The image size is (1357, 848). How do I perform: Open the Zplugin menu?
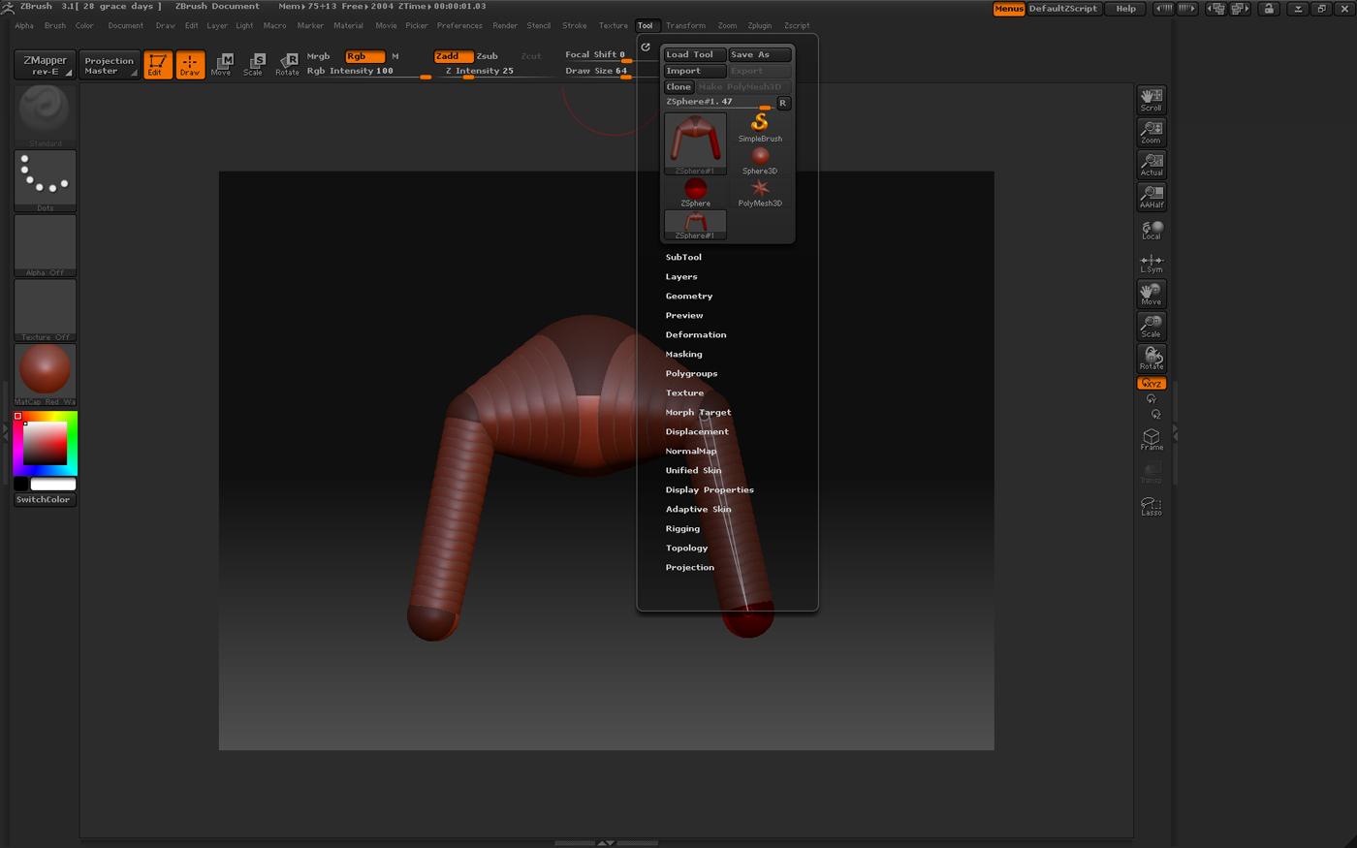tap(759, 26)
